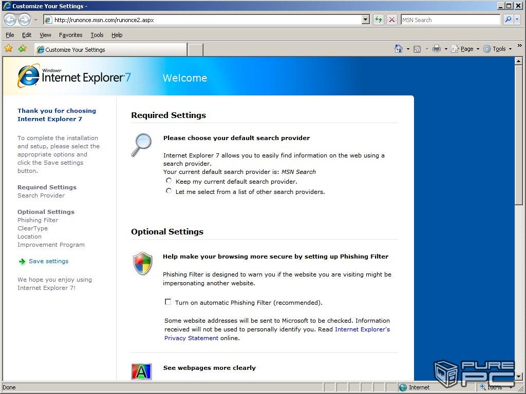Click the Internet zone globe in status bar
Screen dimensions: 526x394
pyautogui.click(x=403, y=387)
